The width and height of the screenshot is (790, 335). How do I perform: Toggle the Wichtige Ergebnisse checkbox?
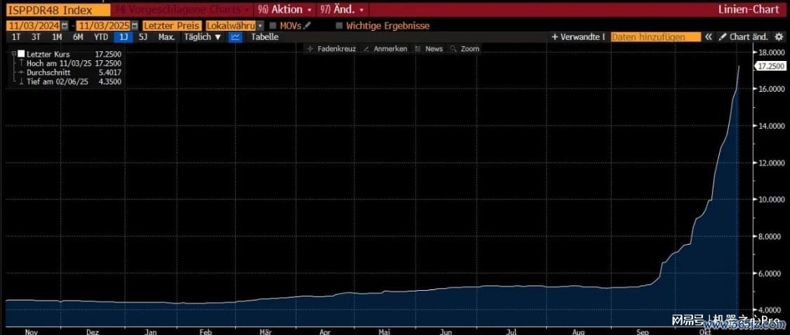339,26
